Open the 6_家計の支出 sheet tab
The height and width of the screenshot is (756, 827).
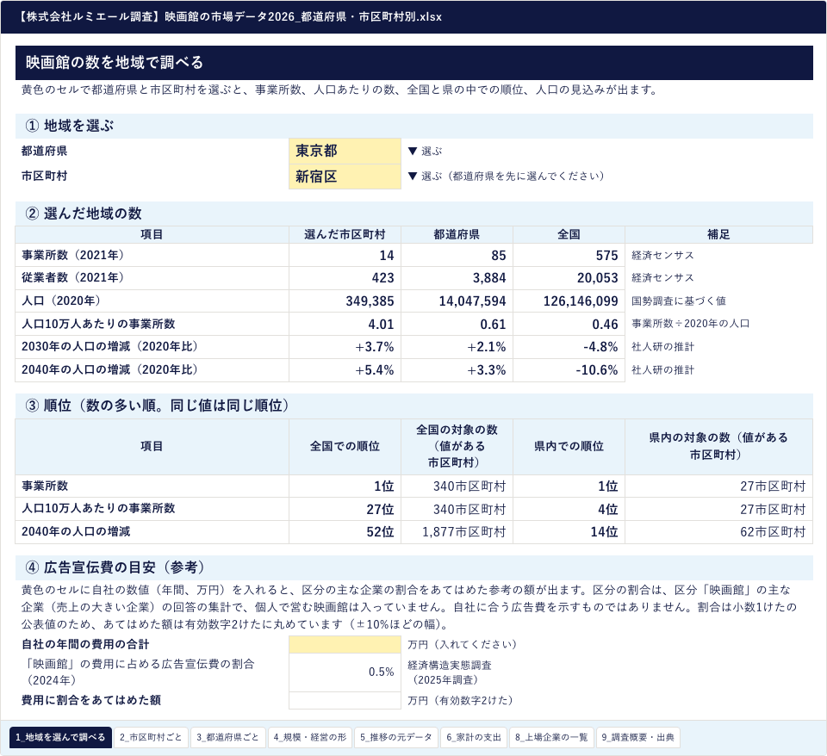tap(474, 737)
